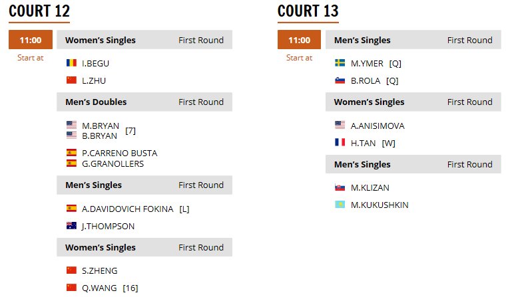Screen dimensions: 506x297
Task: Select player M.BRYAN in Men's Doubles
Action: coord(101,126)
